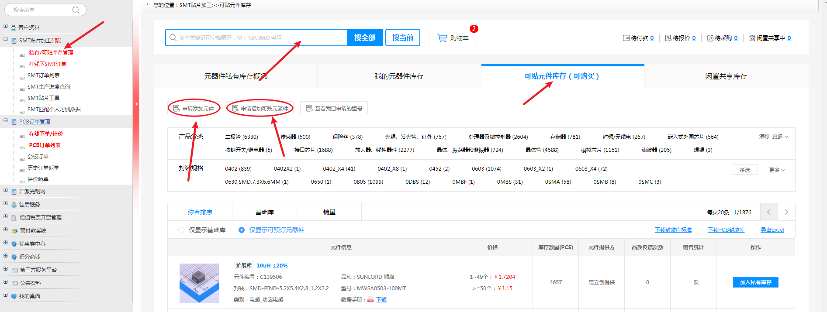Click the 待采购 purchase icon
The image size is (827, 312).
(710, 38)
